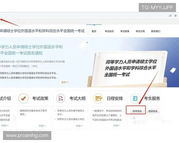Click the 考生服务 card heading
The width and height of the screenshot is (179, 143).
[152, 98]
